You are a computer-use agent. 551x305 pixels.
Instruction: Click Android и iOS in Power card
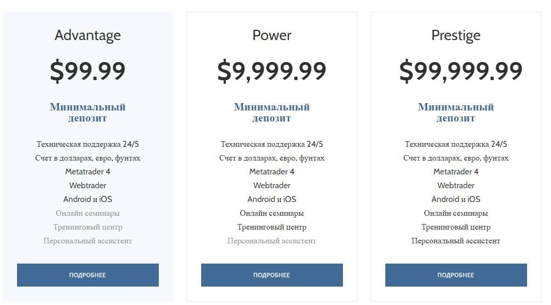[x=272, y=199]
